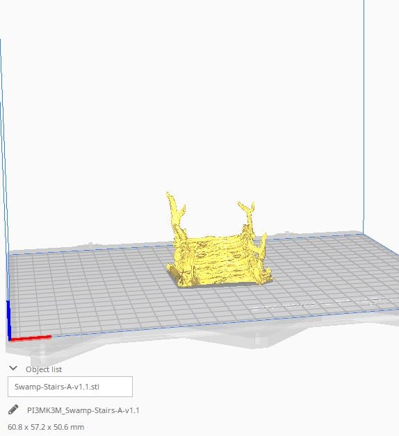Click the PI3MK3M_Swamp-Stairs-A-v1.1 job name

(x=83, y=410)
